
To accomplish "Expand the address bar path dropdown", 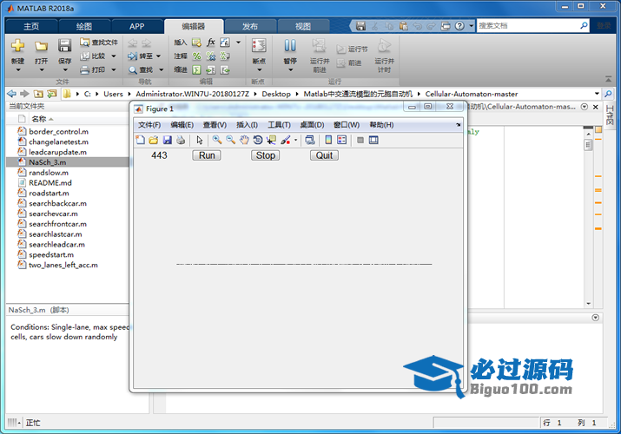I will (597, 94).
